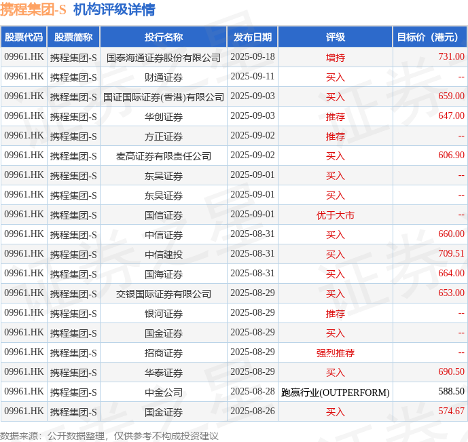Click the 2025-08-26 date cell
Viewport: 468px width, 442px height.
253,411
